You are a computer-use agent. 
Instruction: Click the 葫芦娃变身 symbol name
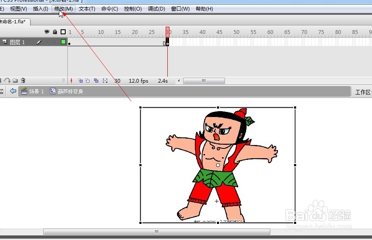[70, 92]
